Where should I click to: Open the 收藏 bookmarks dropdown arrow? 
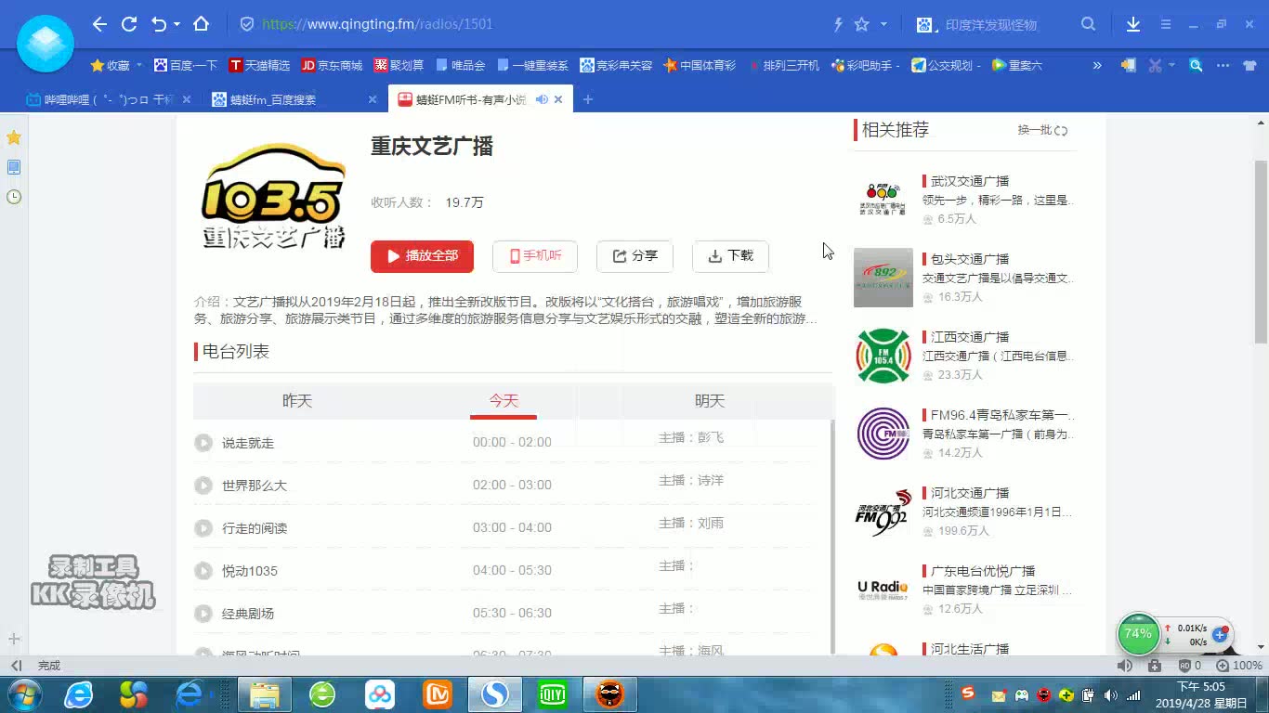click(139, 65)
